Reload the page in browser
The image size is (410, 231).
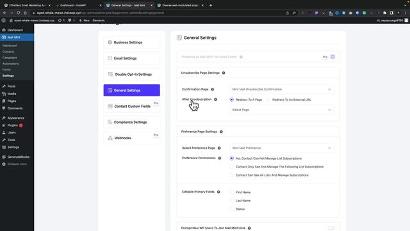[19, 13]
